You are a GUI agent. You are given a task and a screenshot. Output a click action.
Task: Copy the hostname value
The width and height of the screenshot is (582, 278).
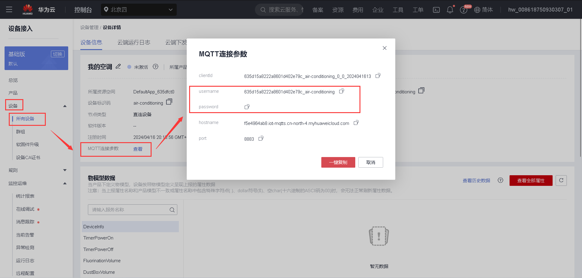coord(356,122)
